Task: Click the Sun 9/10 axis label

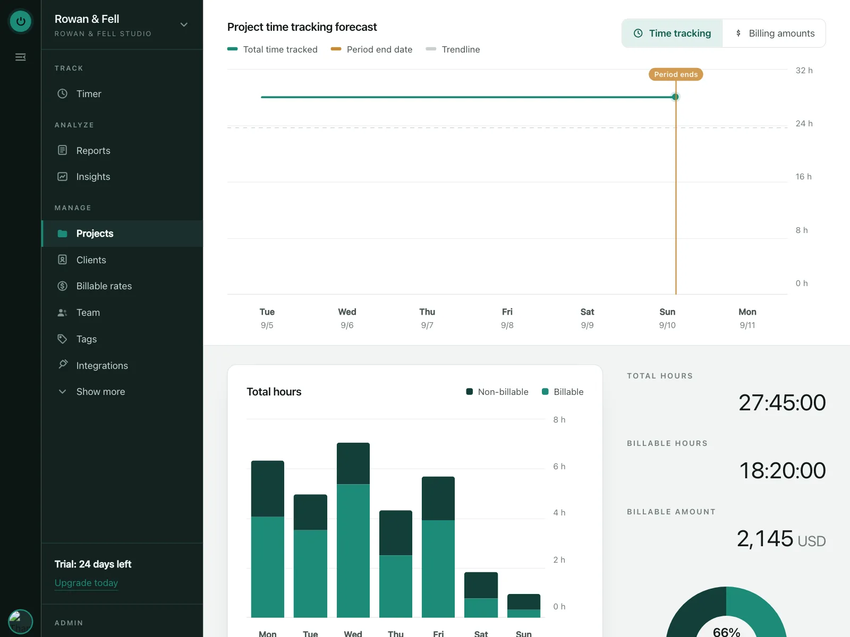Action: point(667,318)
